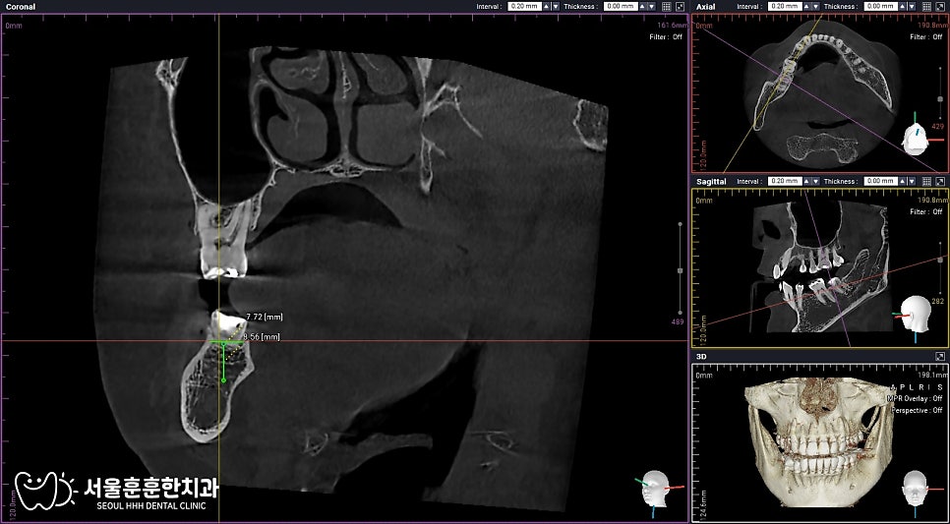
Task: Decrease the Coronal Thickness with down arrow
Action: 651,7
